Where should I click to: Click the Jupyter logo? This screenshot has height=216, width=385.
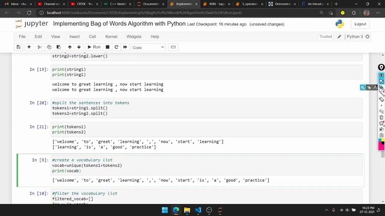coord(31,24)
